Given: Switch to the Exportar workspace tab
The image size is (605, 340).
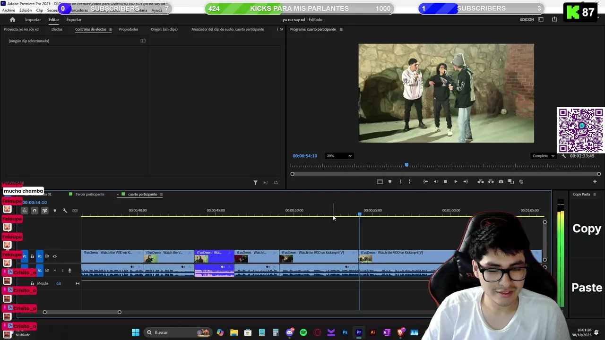Looking at the screenshot, I should pyautogui.click(x=74, y=19).
